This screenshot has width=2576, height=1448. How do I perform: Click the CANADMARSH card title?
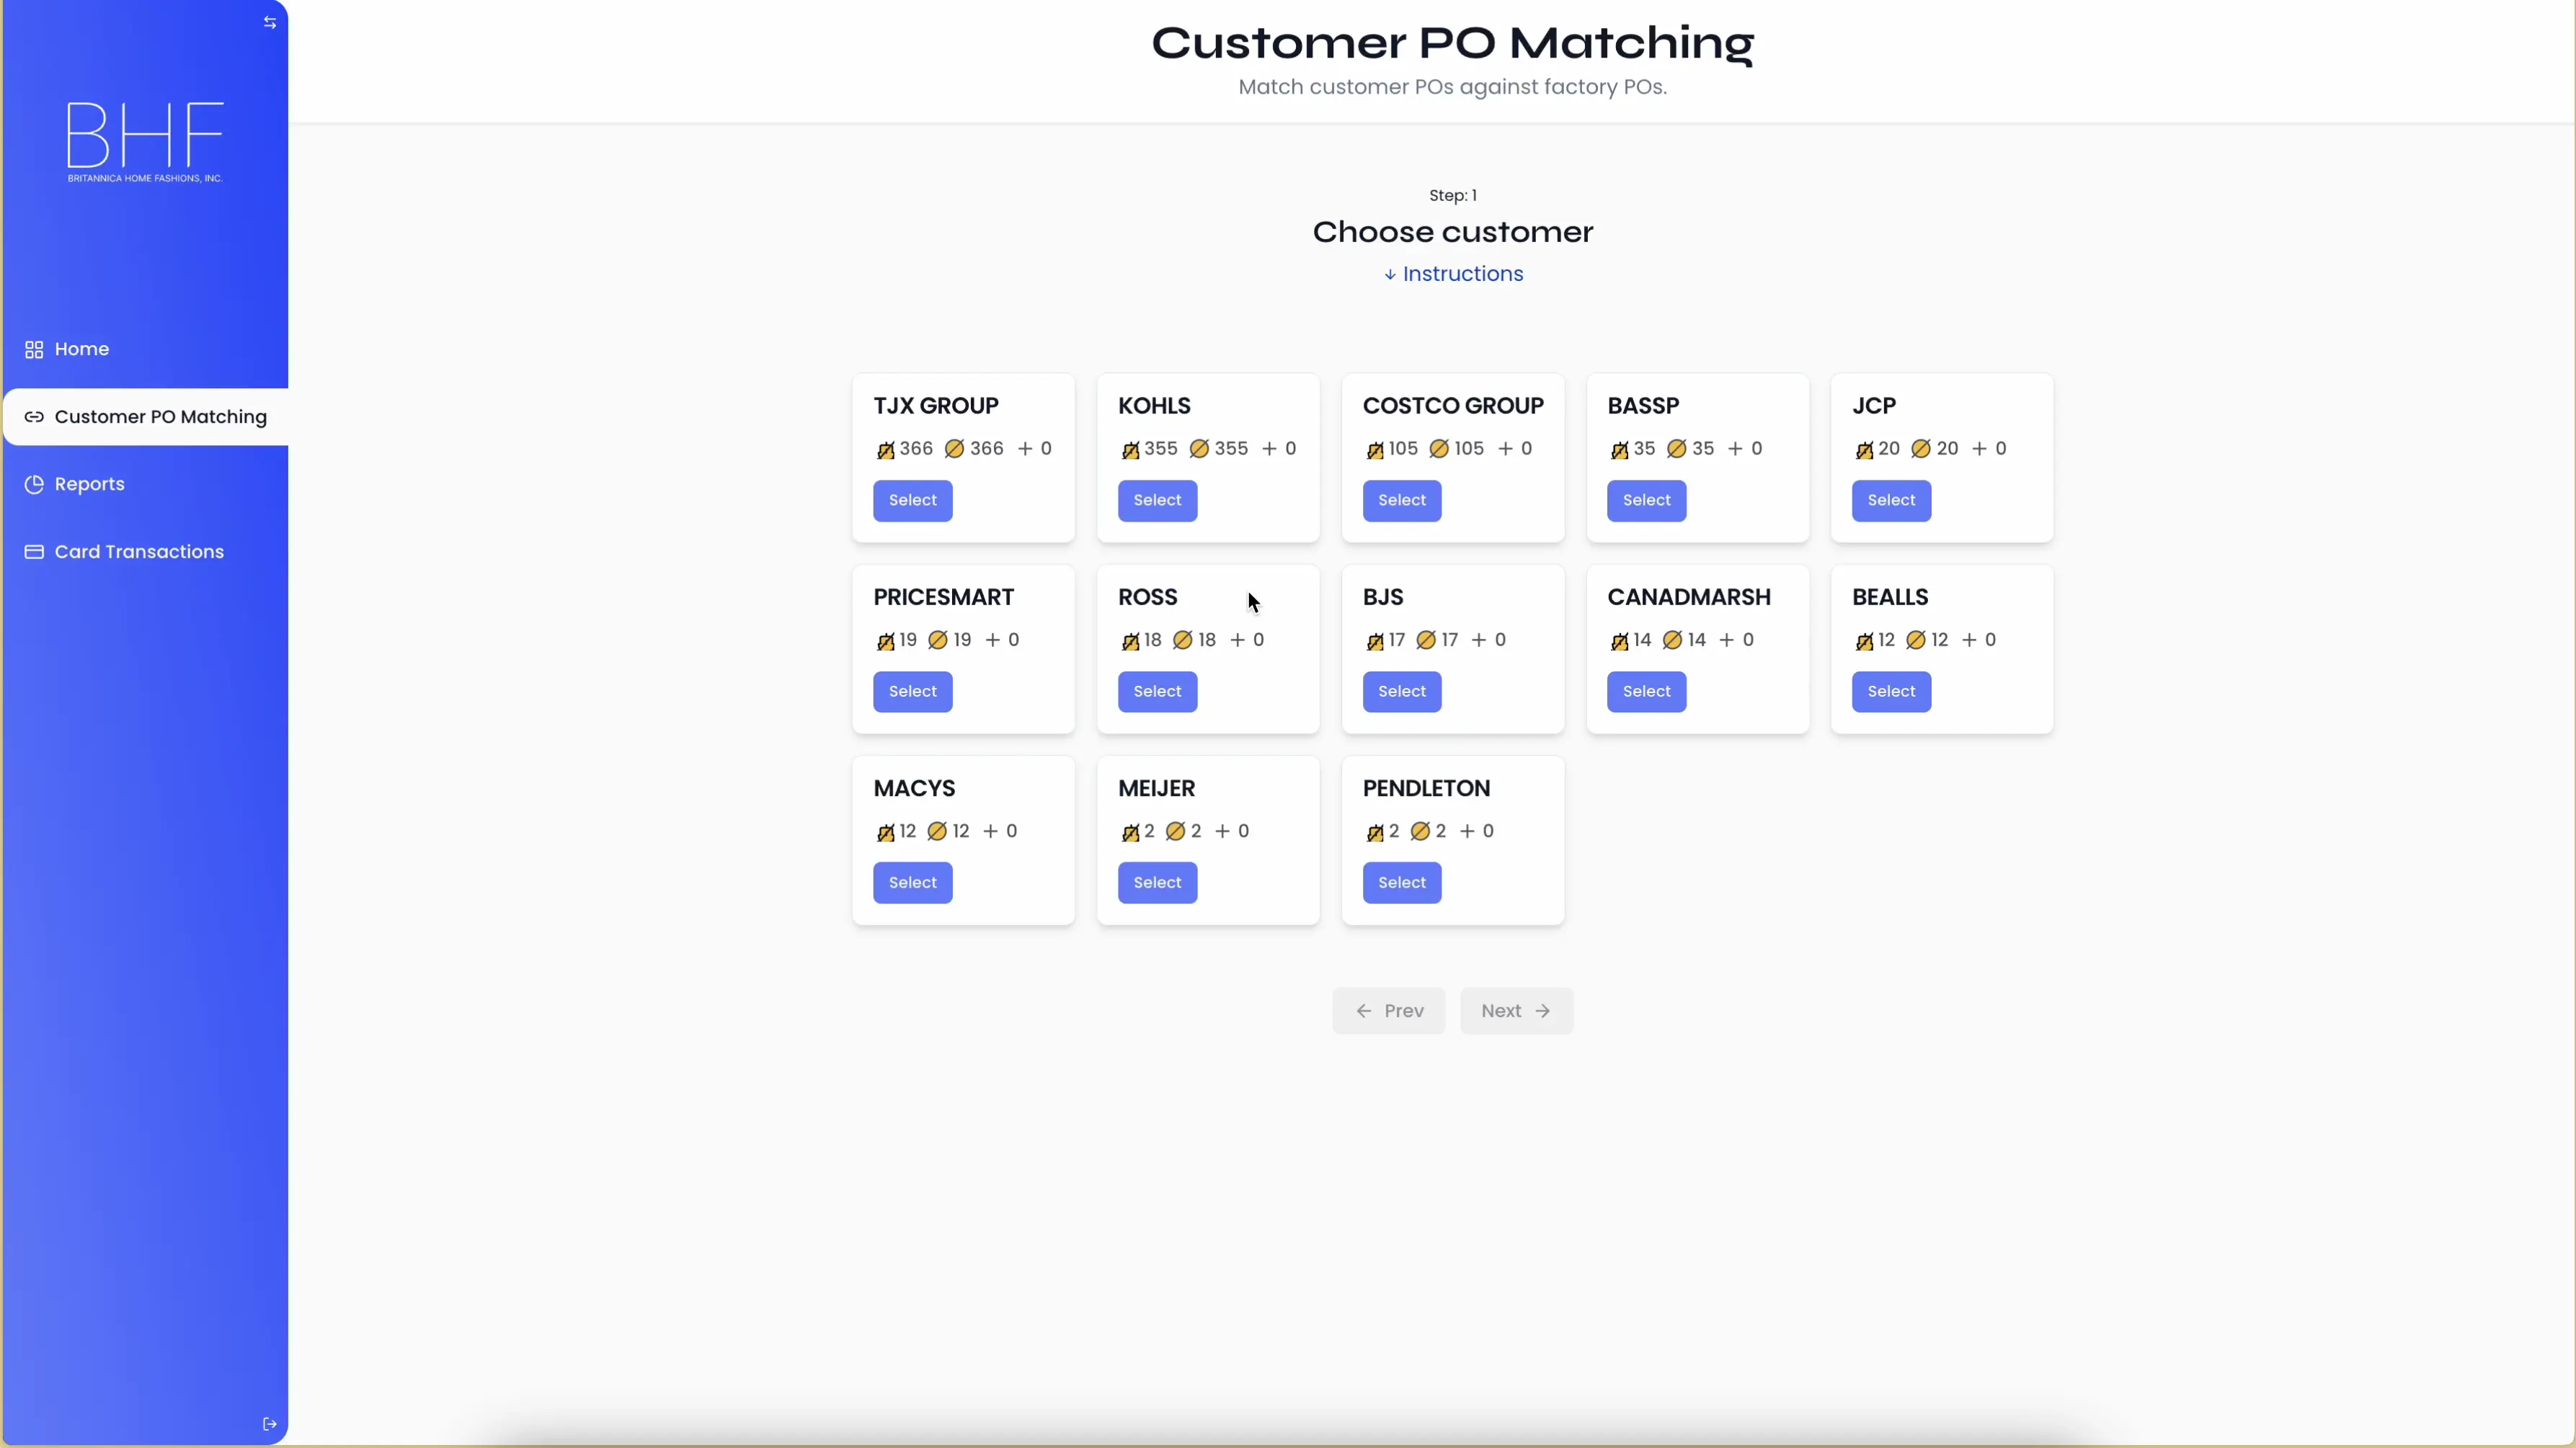pyautogui.click(x=1689, y=596)
